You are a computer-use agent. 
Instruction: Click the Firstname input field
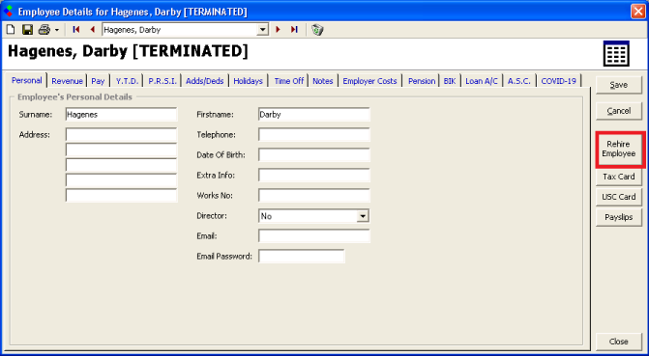313,115
